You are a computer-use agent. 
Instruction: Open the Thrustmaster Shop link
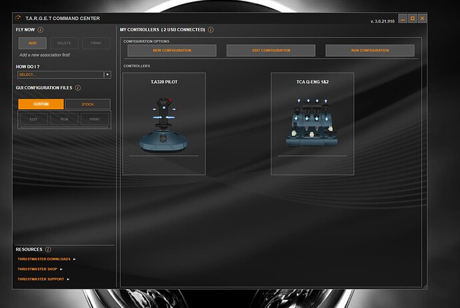coord(37,269)
